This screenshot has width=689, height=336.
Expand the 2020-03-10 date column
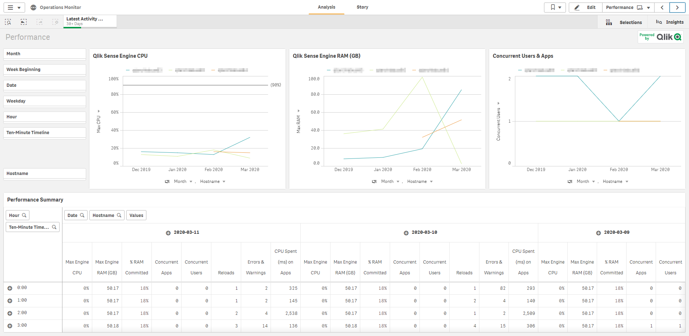tap(406, 233)
